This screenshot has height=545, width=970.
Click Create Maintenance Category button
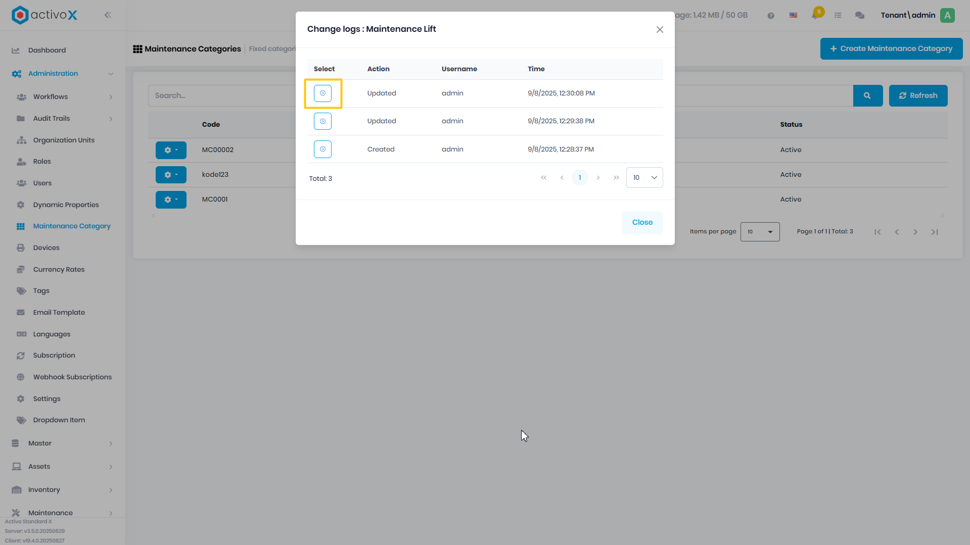click(891, 49)
